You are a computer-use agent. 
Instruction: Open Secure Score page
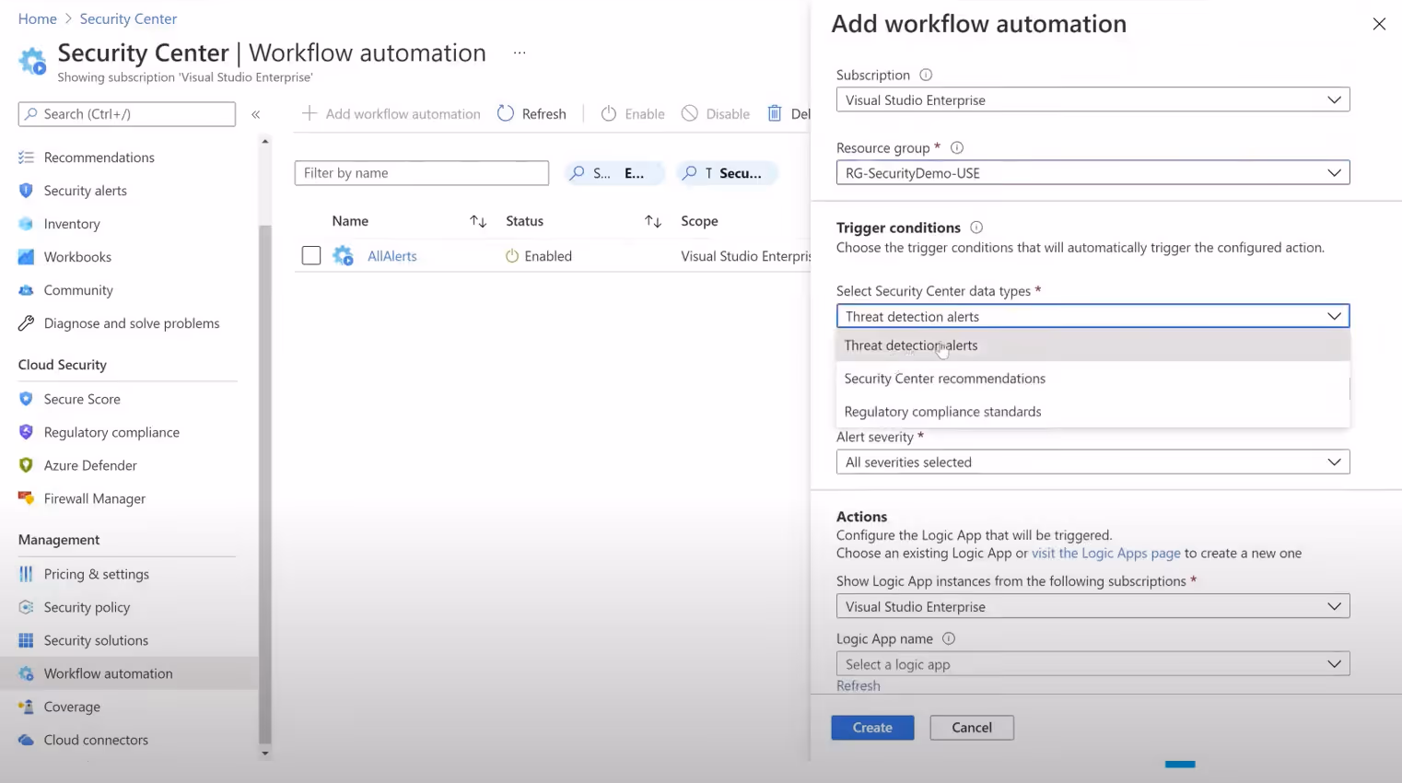click(x=82, y=399)
